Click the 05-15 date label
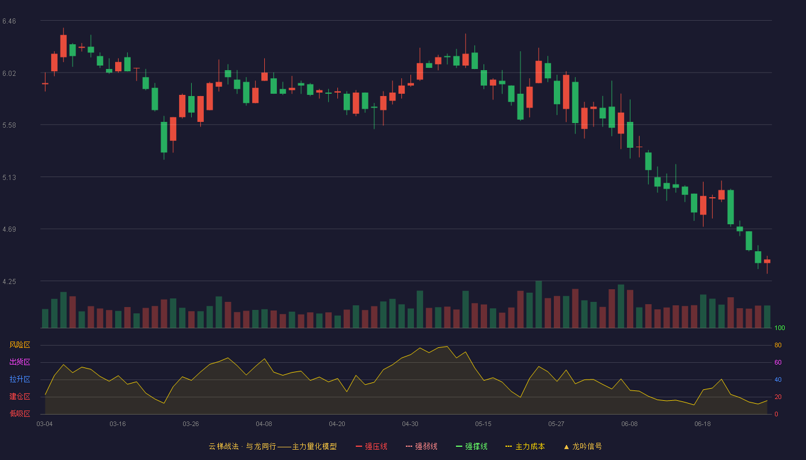Screen dimensions: 806x460 coord(483,424)
